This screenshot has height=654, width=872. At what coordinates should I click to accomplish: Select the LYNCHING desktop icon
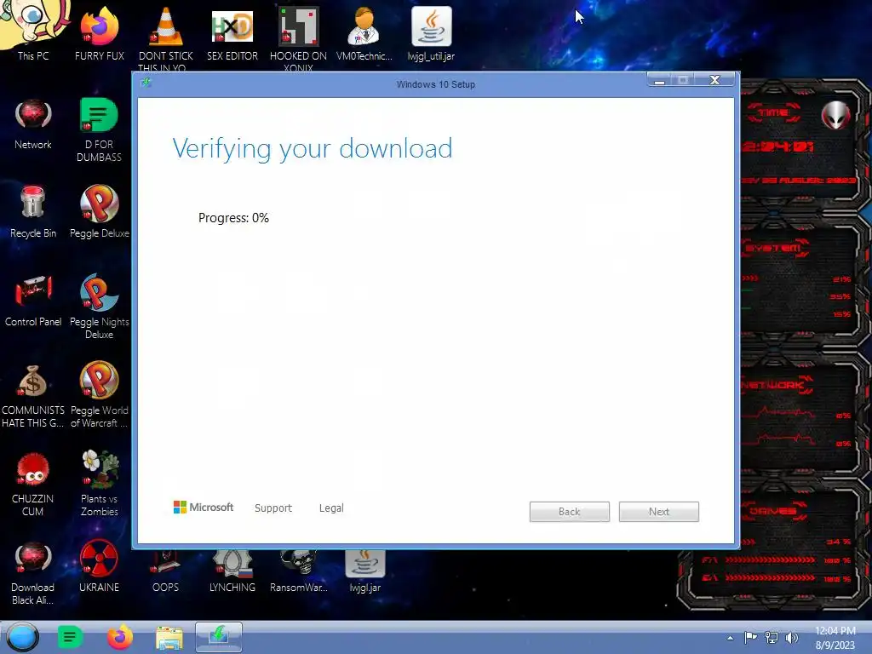[x=232, y=571]
